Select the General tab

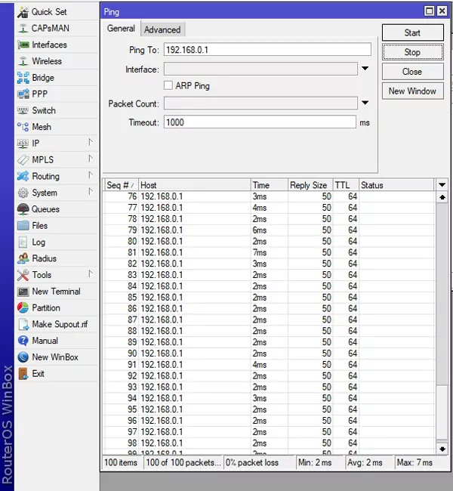(x=121, y=29)
